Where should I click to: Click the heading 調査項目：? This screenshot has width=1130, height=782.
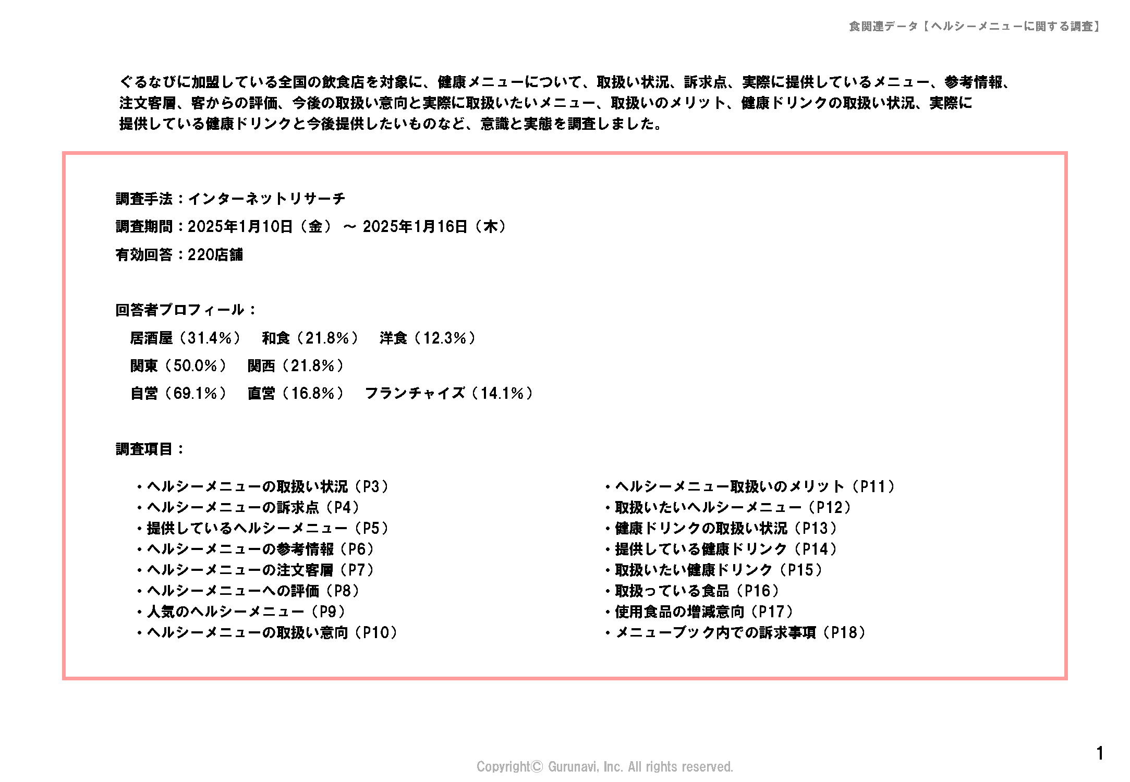pyautogui.click(x=150, y=449)
